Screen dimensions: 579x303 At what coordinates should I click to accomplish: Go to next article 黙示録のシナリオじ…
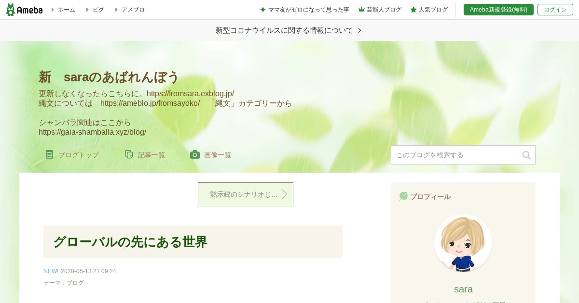[246, 194]
